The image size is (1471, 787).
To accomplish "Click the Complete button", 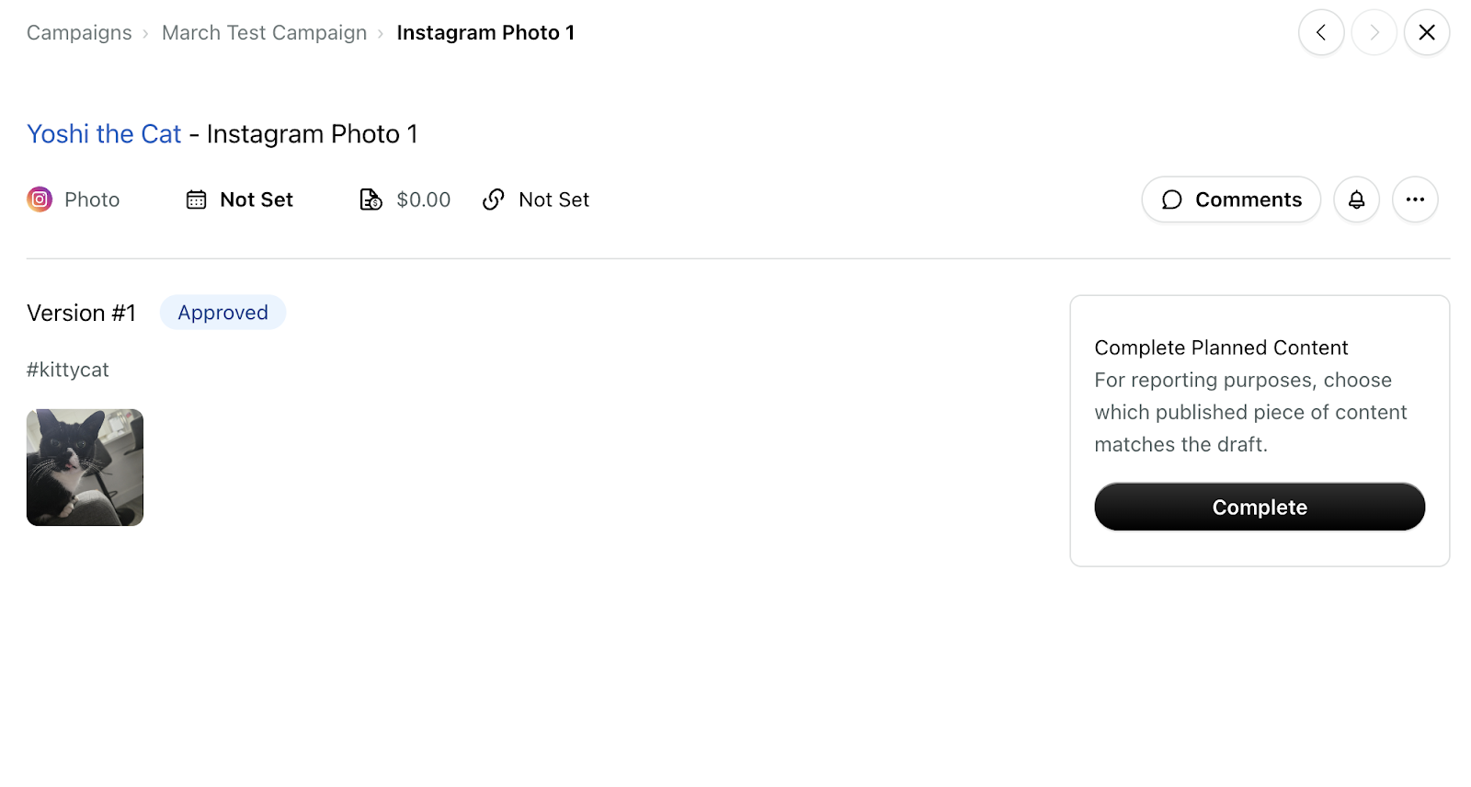I will coord(1260,507).
